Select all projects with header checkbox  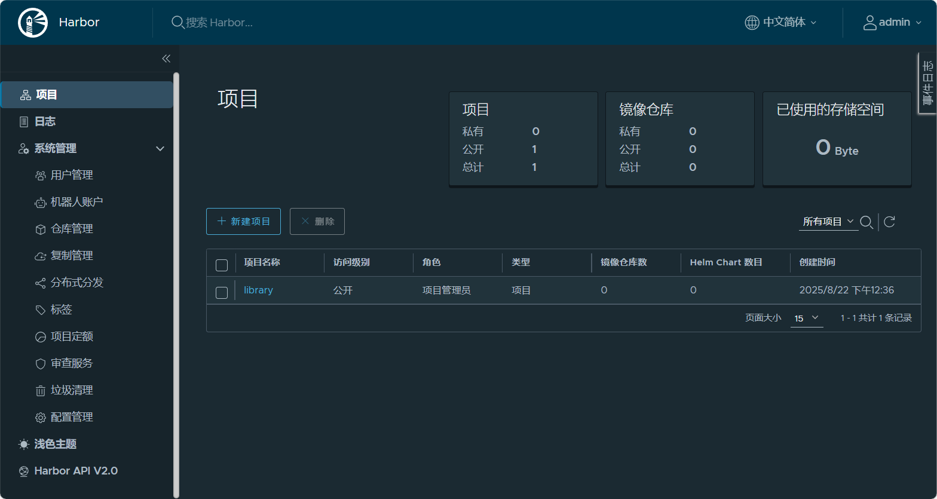222,265
